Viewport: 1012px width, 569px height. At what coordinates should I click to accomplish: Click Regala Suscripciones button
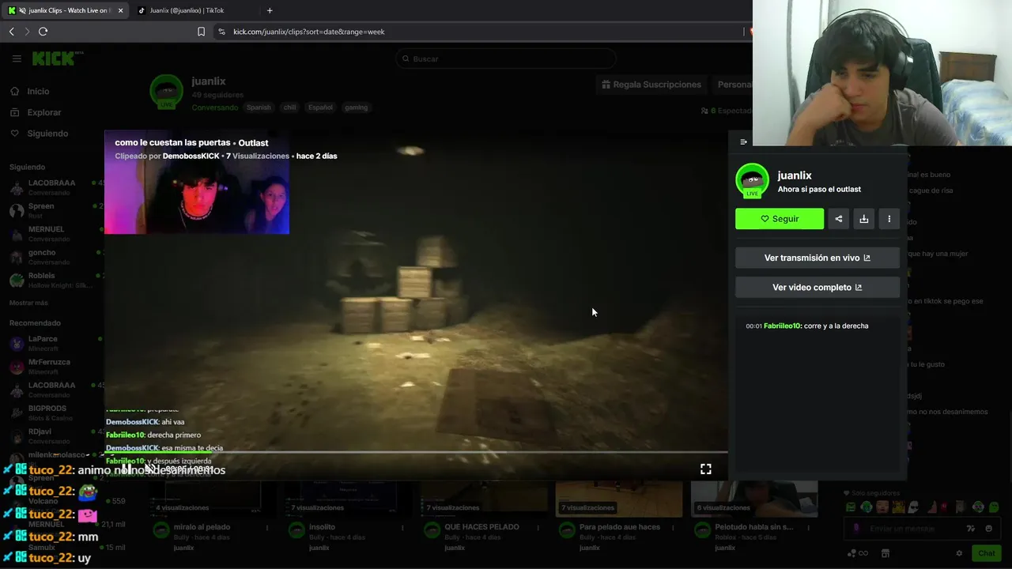[651, 85]
